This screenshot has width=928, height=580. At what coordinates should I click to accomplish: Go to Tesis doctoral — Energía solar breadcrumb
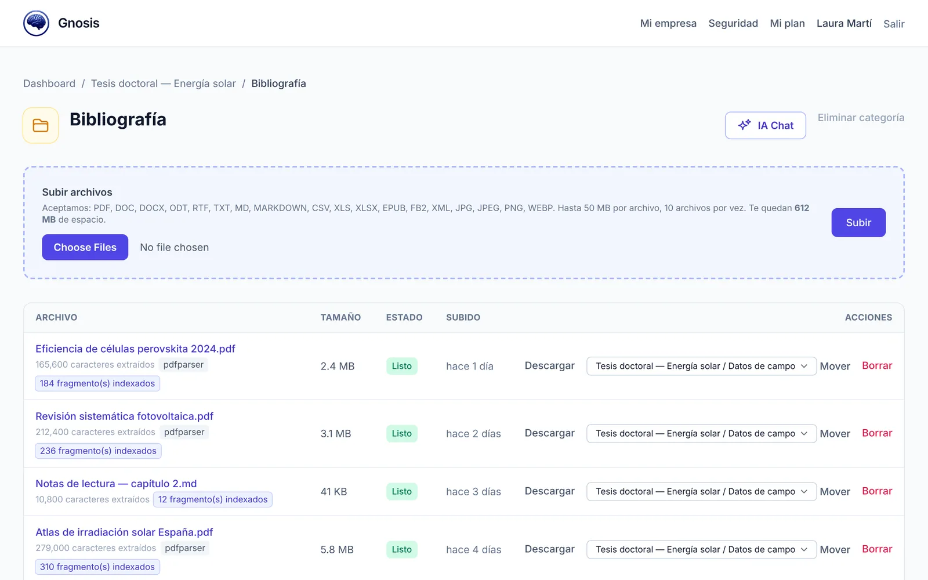tap(164, 84)
